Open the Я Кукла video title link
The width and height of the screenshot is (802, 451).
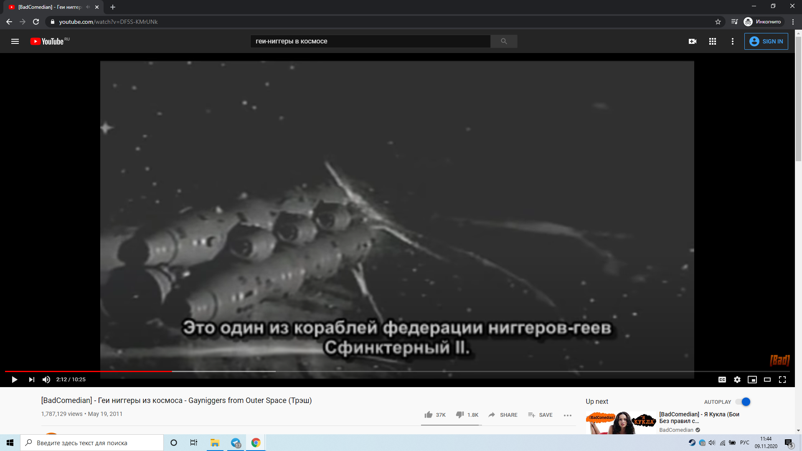coord(699,418)
